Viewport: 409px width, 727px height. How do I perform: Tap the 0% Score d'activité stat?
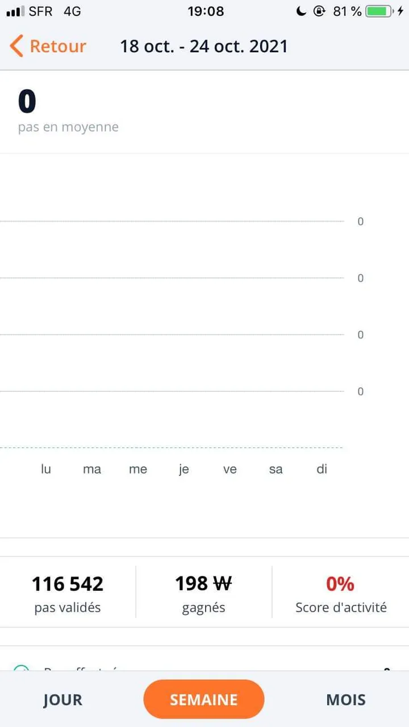point(341,594)
